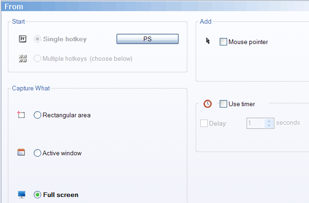Select the Active window radio button
The height and width of the screenshot is (203, 309).
[37, 153]
